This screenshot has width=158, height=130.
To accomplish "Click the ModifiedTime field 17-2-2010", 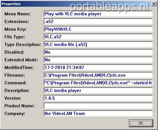I will (x=98, y=67).
